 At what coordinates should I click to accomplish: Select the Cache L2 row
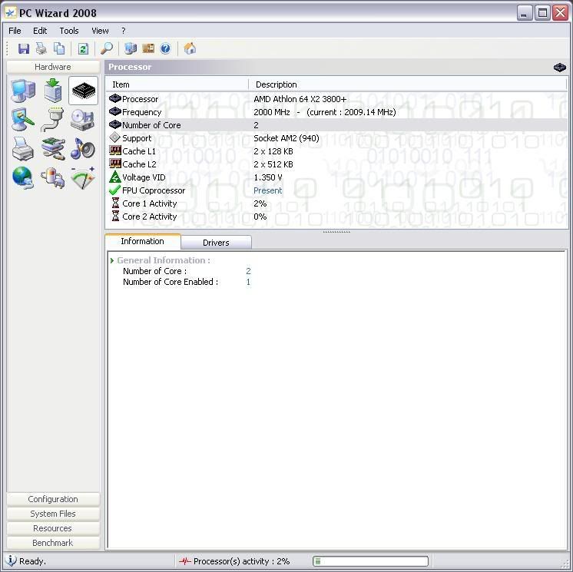[336, 164]
